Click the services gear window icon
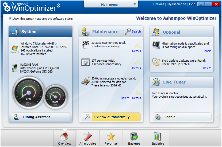This screenshot has height=147, width=222. [x=85, y=62]
